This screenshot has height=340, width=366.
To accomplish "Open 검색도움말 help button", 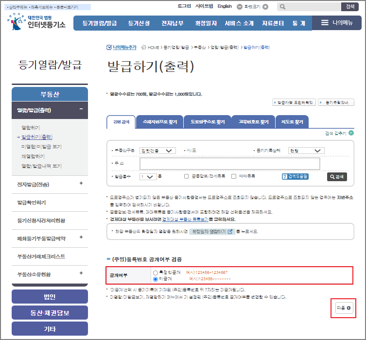I will tap(295, 176).
